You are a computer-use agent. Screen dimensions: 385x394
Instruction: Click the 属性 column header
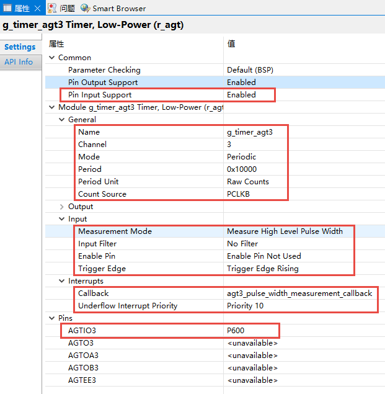click(56, 44)
